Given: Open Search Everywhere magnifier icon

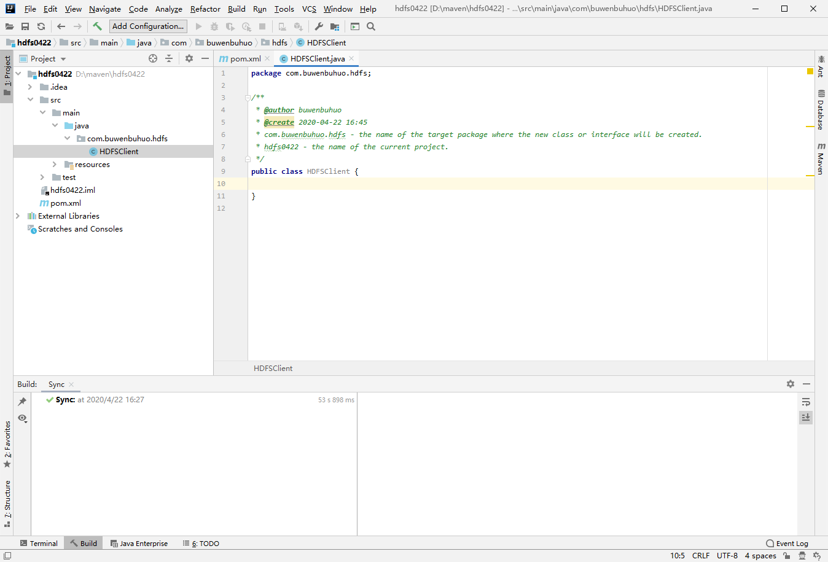Looking at the screenshot, I should tap(371, 26).
